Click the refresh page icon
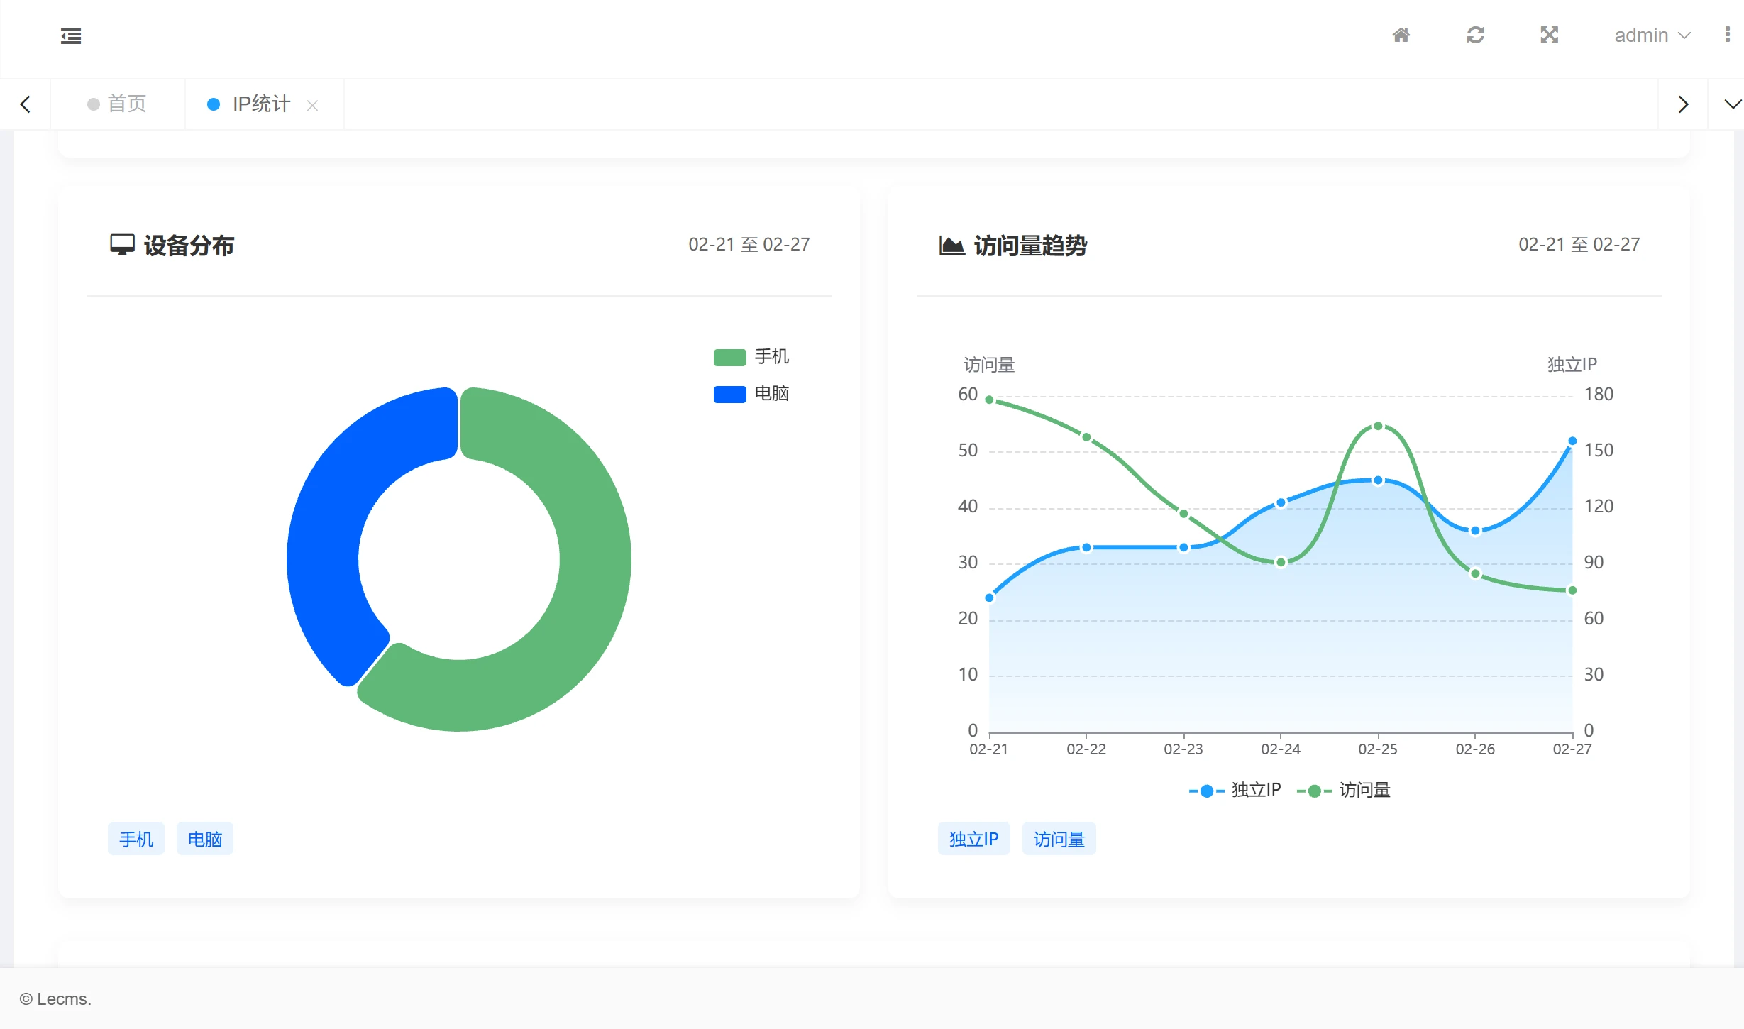Viewport: 1744px width, 1029px height. (1475, 35)
